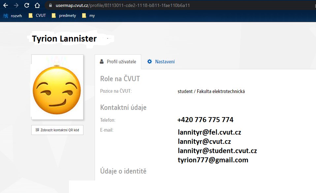The width and height of the screenshot is (316, 193).
Task: Open the my bookmarks folder
Action: 88,16
